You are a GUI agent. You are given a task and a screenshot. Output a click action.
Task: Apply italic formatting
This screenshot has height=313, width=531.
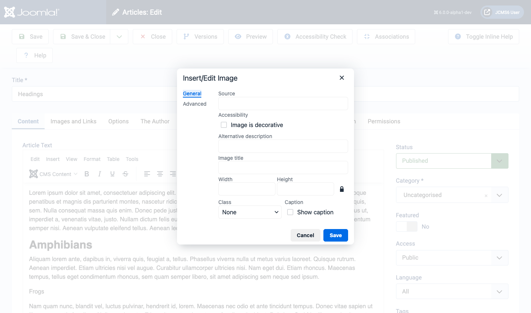(100, 174)
